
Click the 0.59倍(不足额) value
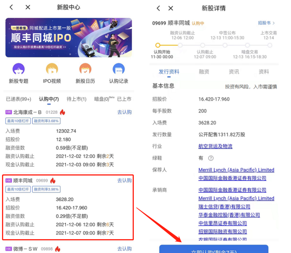pyautogui.click(x=72, y=148)
